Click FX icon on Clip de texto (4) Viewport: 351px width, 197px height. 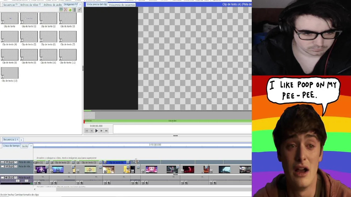coord(105,163)
